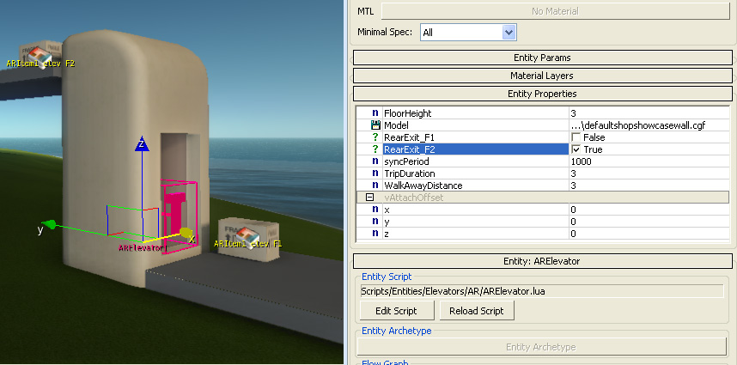Select the TripDuration value field
Viewport: 737px width, 365px height.
pyautogui.click(x=649, y=173)
